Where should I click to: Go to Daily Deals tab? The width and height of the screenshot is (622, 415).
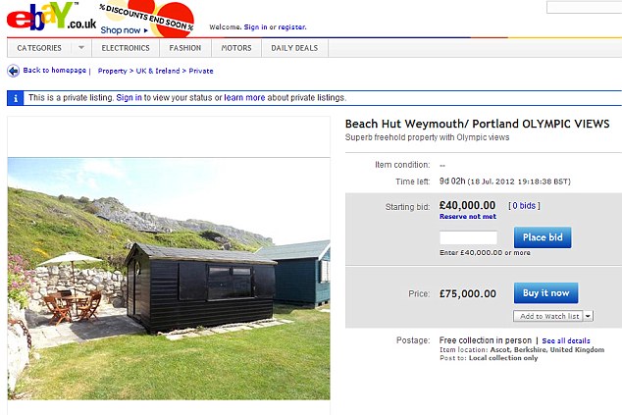(295, 48)
